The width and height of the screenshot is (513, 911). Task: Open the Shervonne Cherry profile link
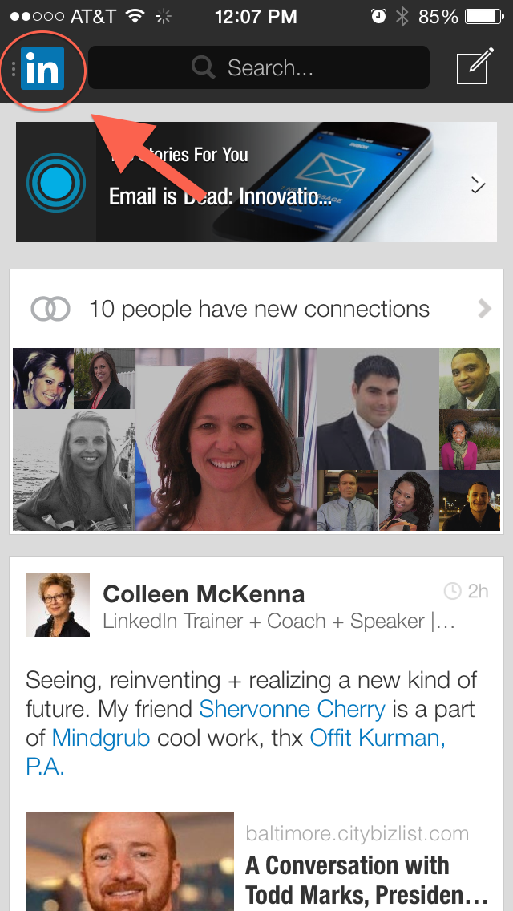click(293, 709)
